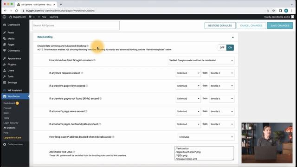Open Dashboard in WordPress sidebar
Viewport: 297px width, 167px height.
[13, 25]
